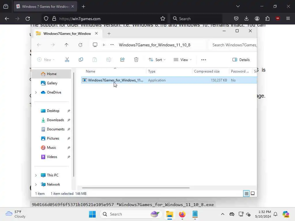This screenshot has height=221, width=295.
Task: Open the View dropdown
Action: click(182, 60)
